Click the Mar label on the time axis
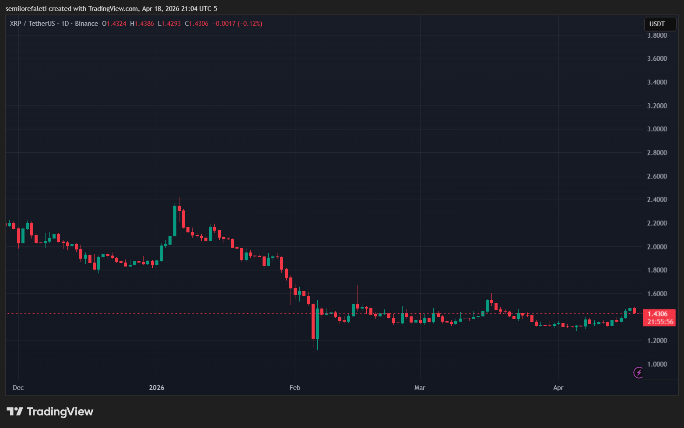Image resolution: width=684 pixels, height=428 pixels. coord(420,388)
